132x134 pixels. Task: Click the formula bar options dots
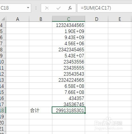tap(36, 8)
